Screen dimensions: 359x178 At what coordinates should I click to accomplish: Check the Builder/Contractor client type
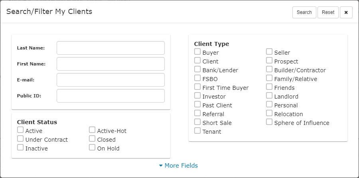tap(269, 69)
